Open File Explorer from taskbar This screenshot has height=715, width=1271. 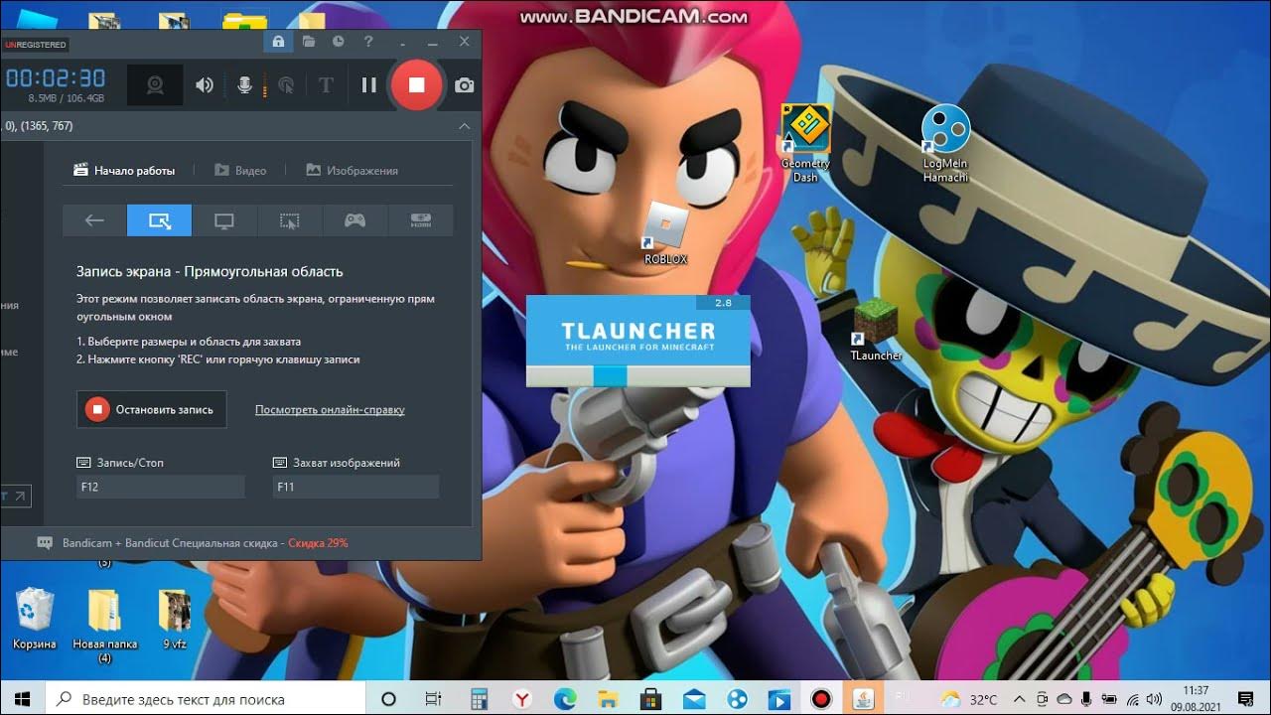[608, 698]
